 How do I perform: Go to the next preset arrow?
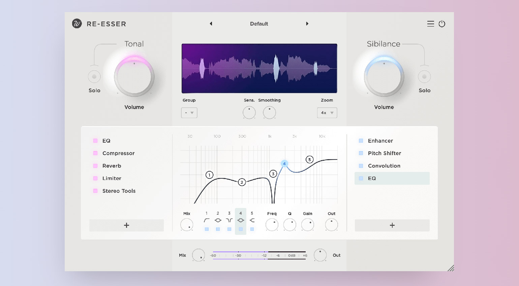click(307, 24)
